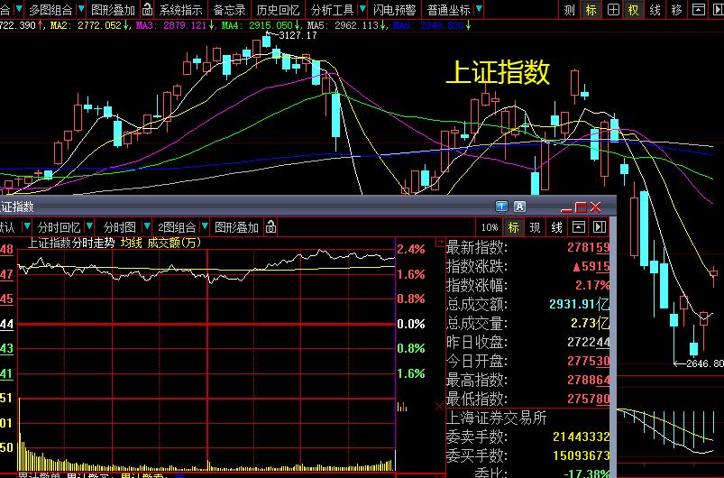Expand the dropdown arrow left of 分时回忆
The height and width of the screenshot is (478, 724).
[27, 226]
